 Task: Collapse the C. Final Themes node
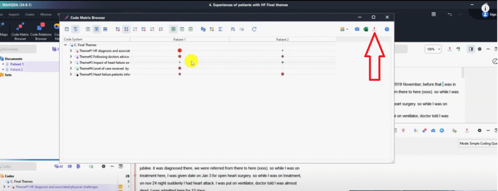tap(66, 45)
